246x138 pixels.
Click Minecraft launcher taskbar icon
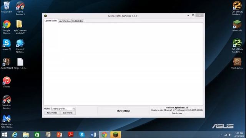pyautogui.click(x=115, y=135)
